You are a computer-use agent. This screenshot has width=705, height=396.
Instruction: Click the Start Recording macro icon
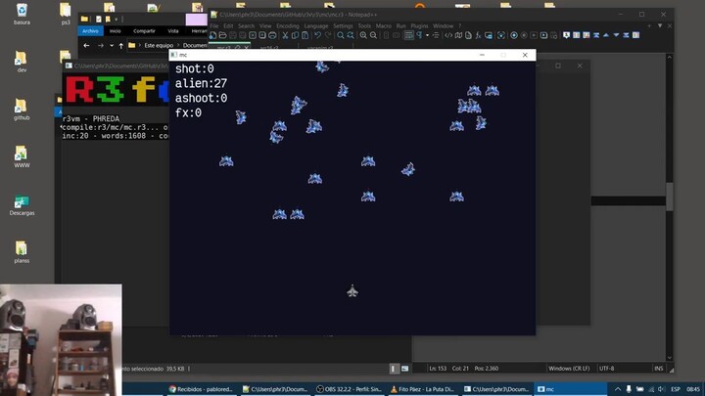pos(514,35)
